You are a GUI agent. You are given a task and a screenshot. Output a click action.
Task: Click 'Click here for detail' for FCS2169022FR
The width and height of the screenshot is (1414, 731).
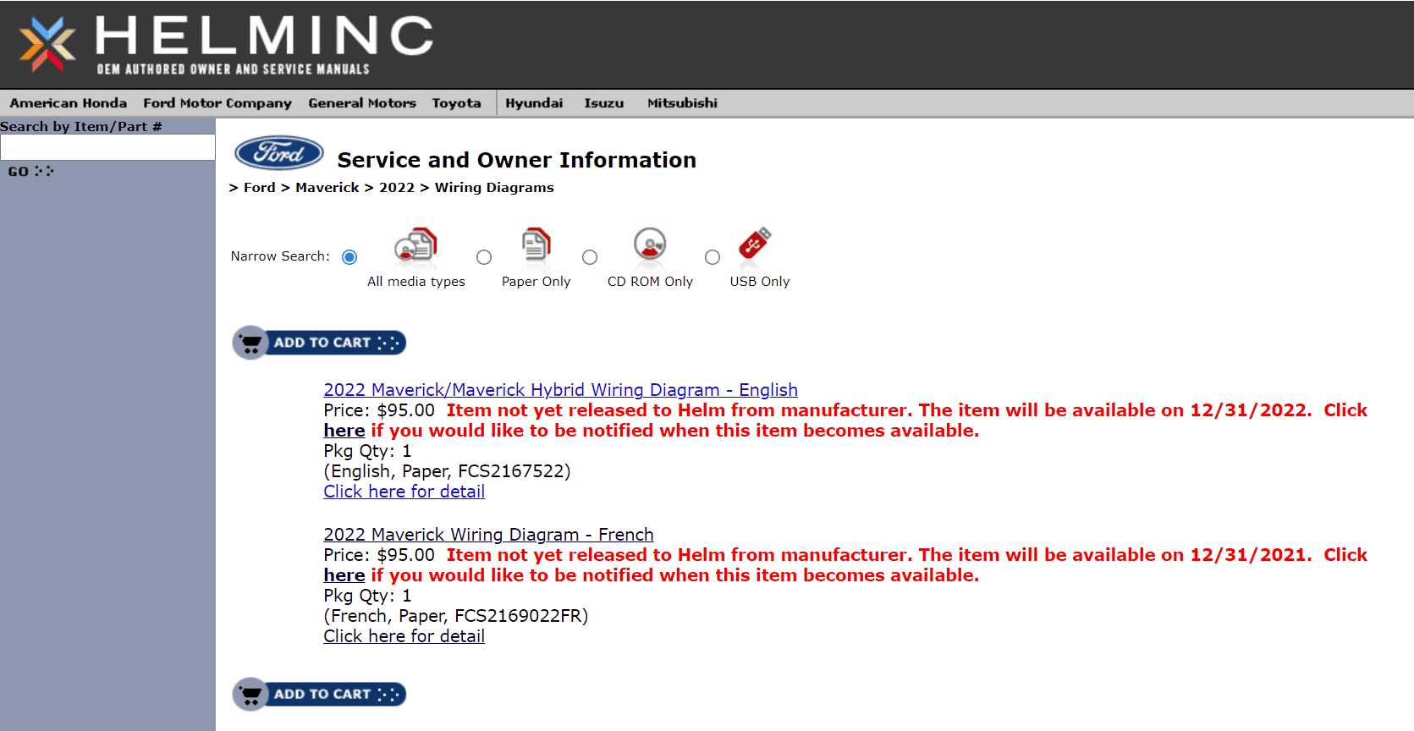pyautogui.click(x=404, y=636)
